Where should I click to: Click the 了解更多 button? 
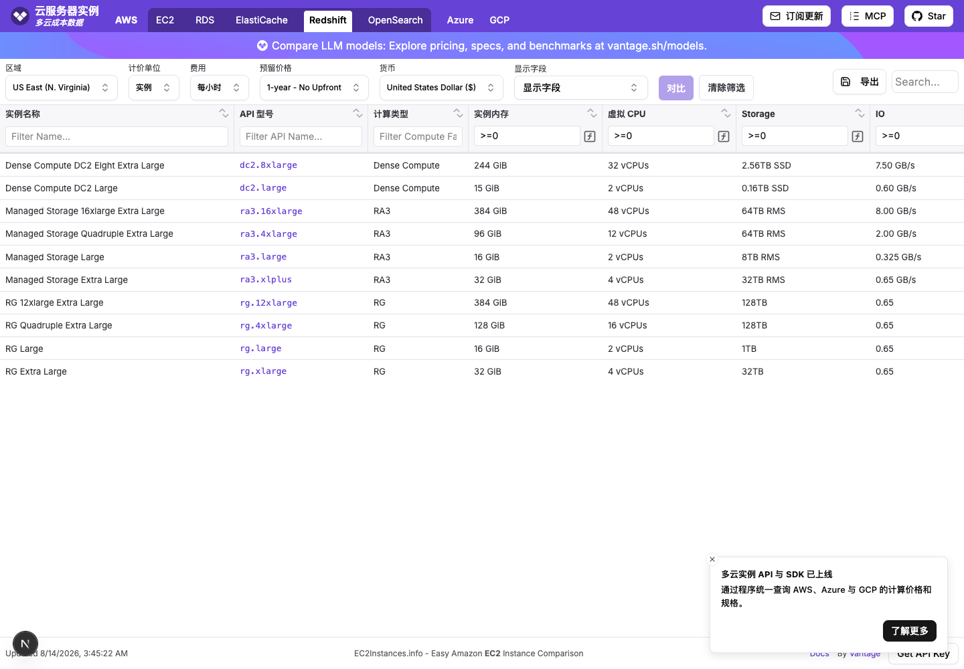click(x=910, y=631)
